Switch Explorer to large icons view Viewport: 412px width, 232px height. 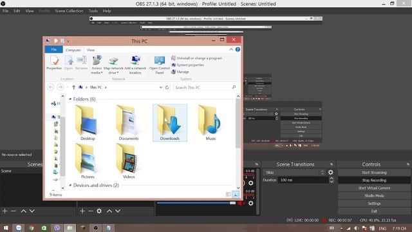click(236, 195)
